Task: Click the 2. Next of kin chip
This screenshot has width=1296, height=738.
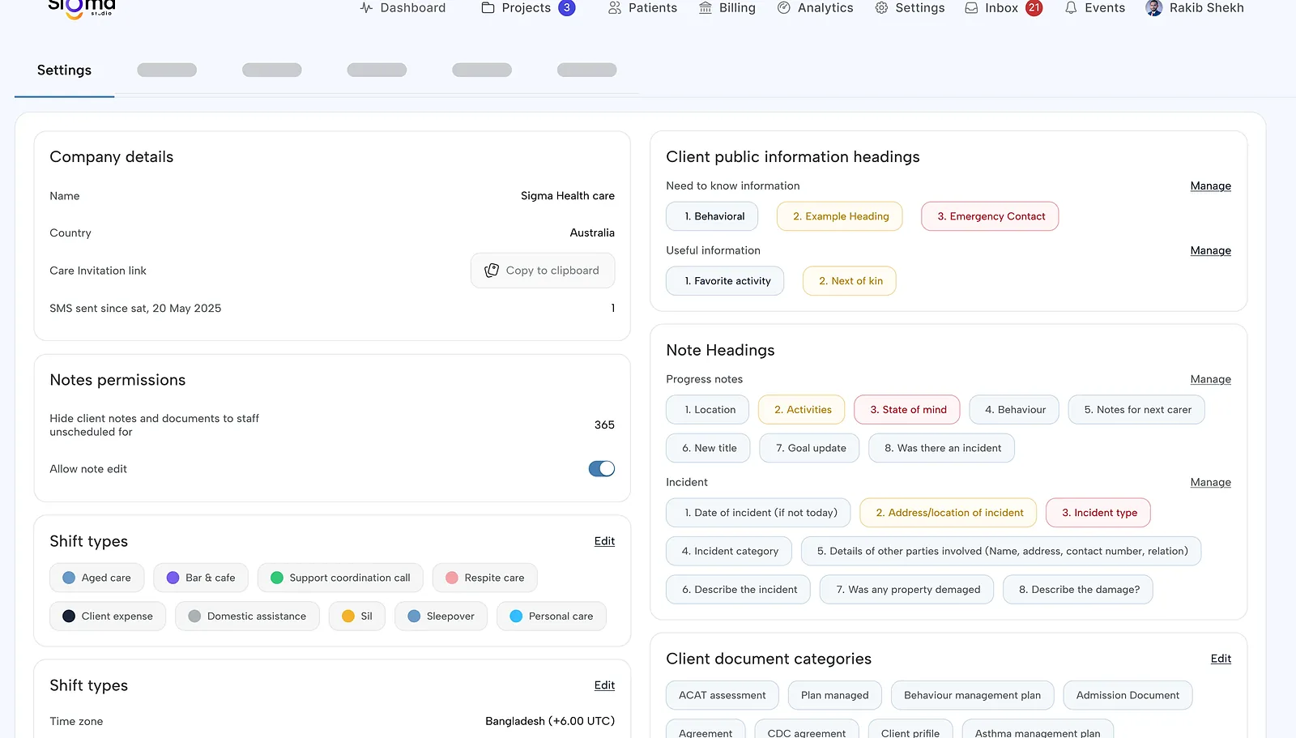Action: coord(850,281)
